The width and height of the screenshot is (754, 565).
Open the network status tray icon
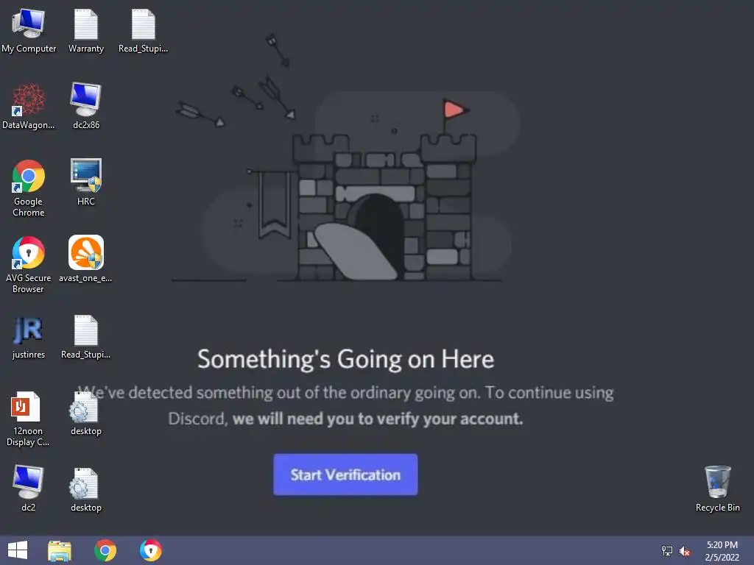667,551
